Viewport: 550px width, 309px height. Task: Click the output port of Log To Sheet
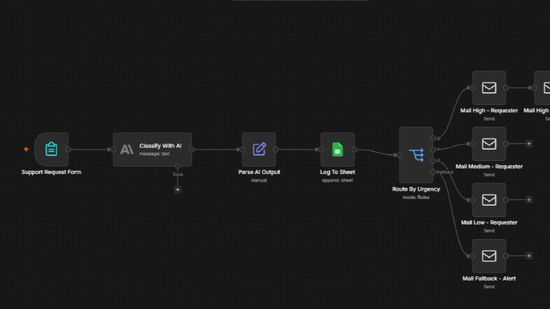pyautogui.click(x=354, y=149)
